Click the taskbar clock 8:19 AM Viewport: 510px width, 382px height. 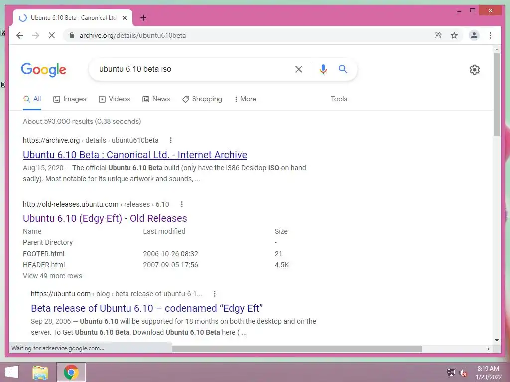(x=488, y=369)
